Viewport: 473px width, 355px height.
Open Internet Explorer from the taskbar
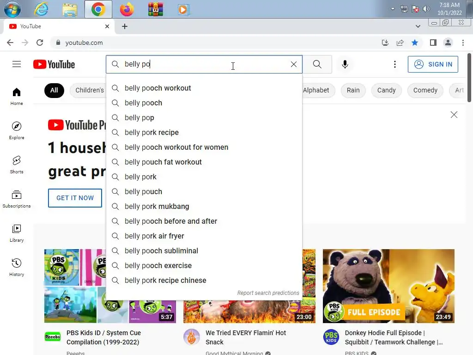pos(41,9)
